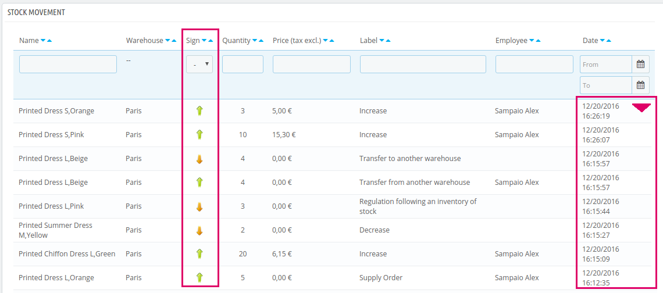
Task: Sort Label column descending arrow
Action: [382, 41]
